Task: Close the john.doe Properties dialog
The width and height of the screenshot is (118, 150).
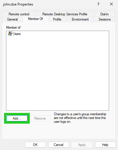Action: pyautogui.click(x=111, y=4)
